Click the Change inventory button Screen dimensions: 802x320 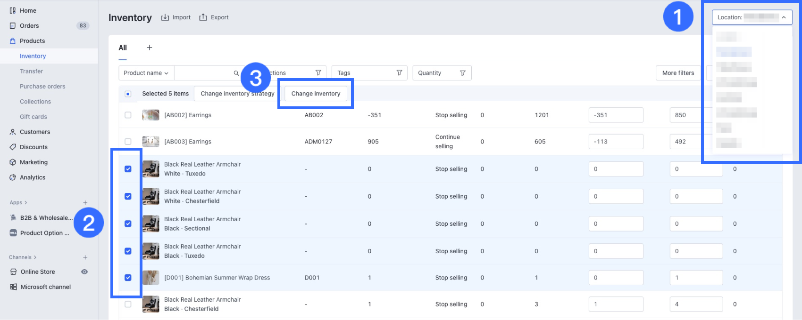tap(316, 94)
